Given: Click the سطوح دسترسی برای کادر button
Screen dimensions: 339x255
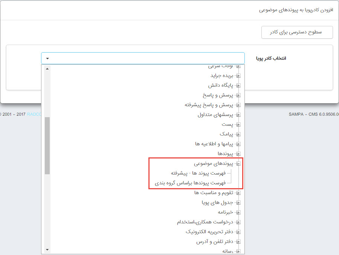Looking at the screenshot, I should 297,32.
